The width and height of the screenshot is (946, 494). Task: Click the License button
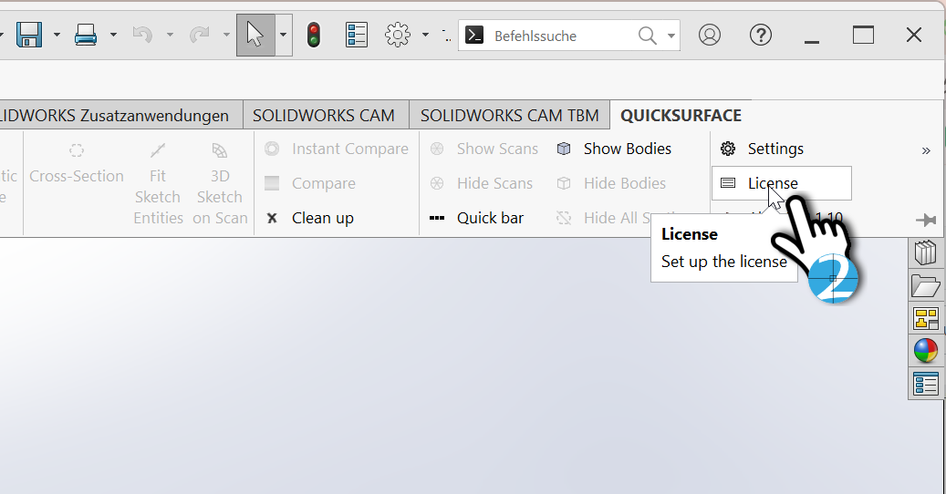point(781,183)
